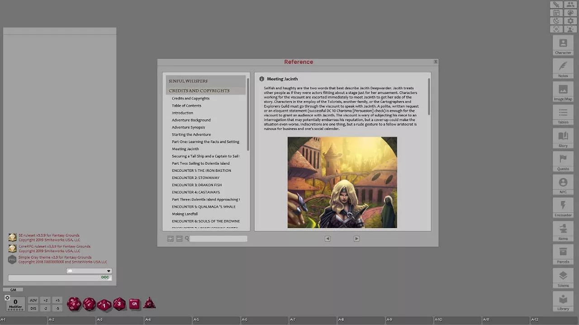Open the Quests sidebar button
579x325 pixels.
pyautogui.click(x=563, y=162)
